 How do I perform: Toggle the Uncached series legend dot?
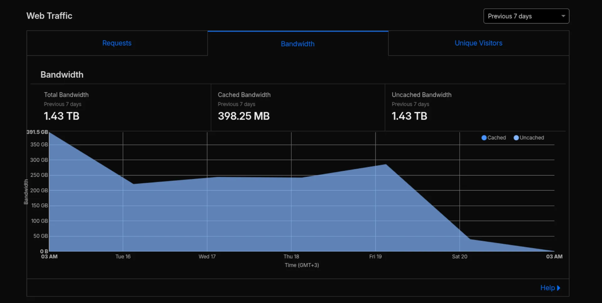click(516, 138)
